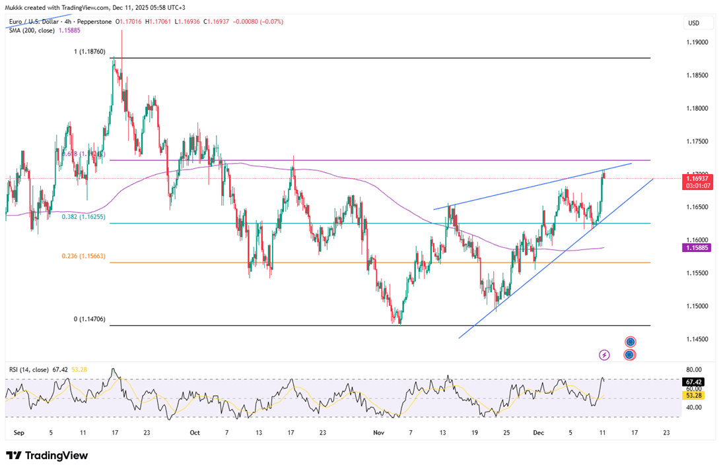721x471 pixels.
Task: Select the Fibonacci 0 (1.14706) level label
Action: [89, 319]
